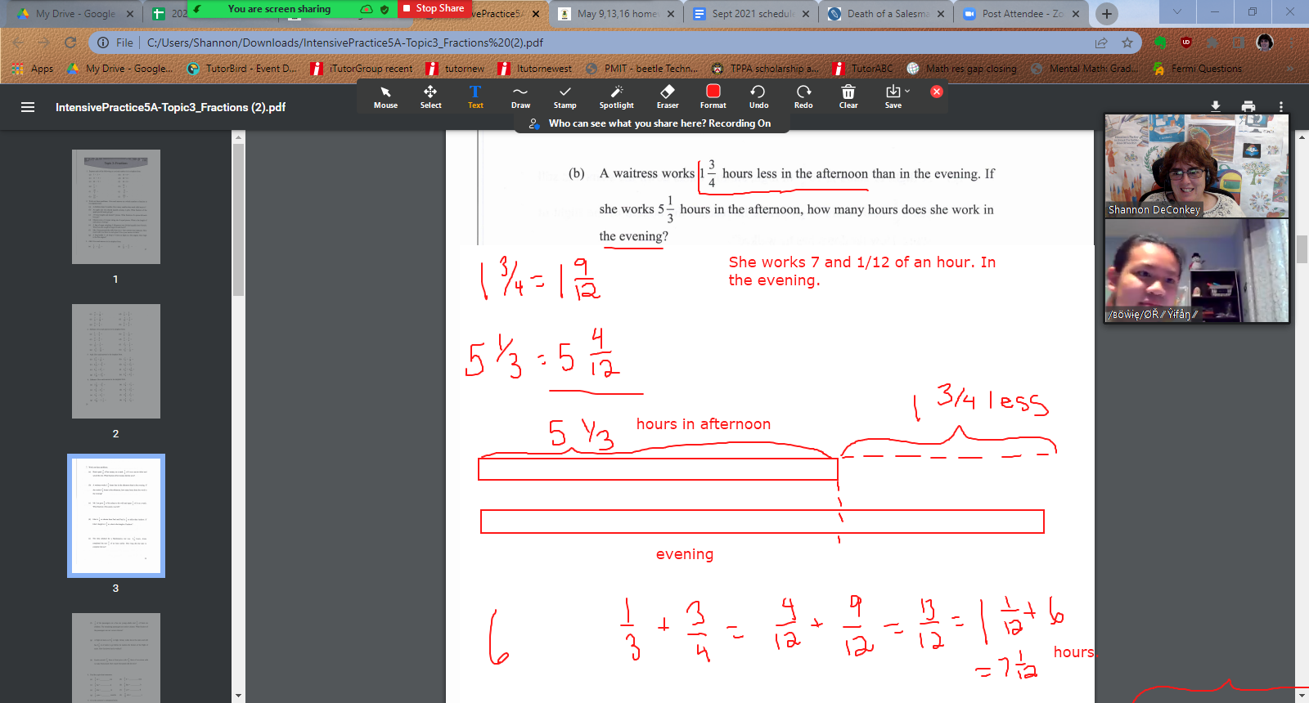This screenshot has height=703, width=1309.
Task: Open PDF viewer more actions menu
Action: click(1281, 106)
